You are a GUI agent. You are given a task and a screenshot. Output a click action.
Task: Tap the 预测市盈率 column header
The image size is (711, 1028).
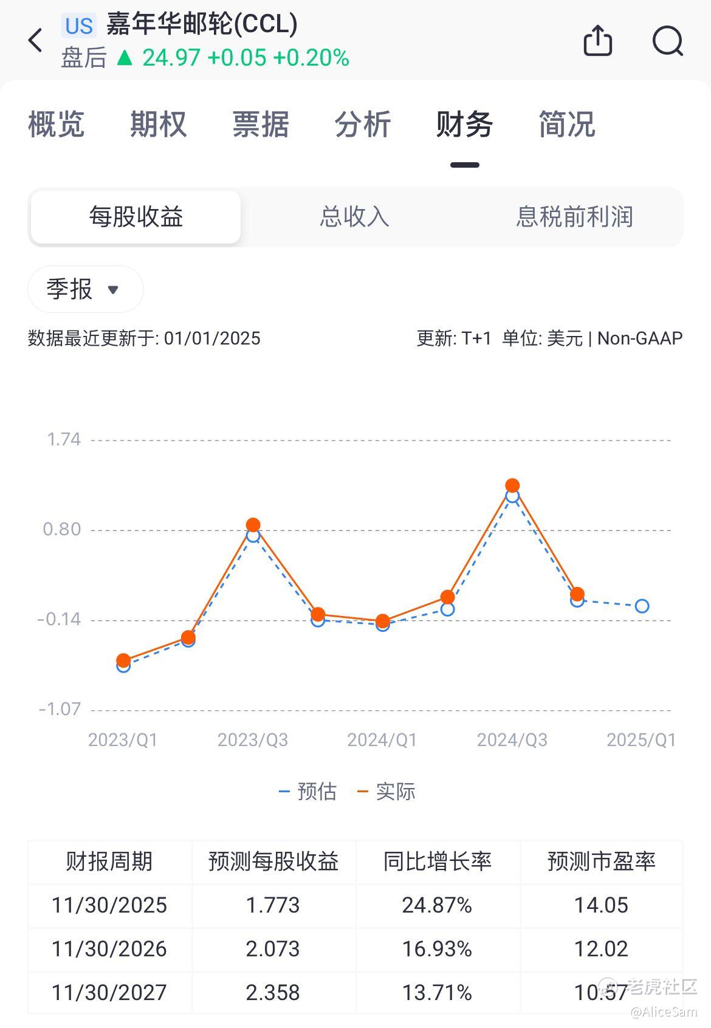coord(602,862)
